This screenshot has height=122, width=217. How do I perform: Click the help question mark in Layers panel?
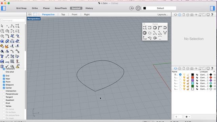click(212, 68)
